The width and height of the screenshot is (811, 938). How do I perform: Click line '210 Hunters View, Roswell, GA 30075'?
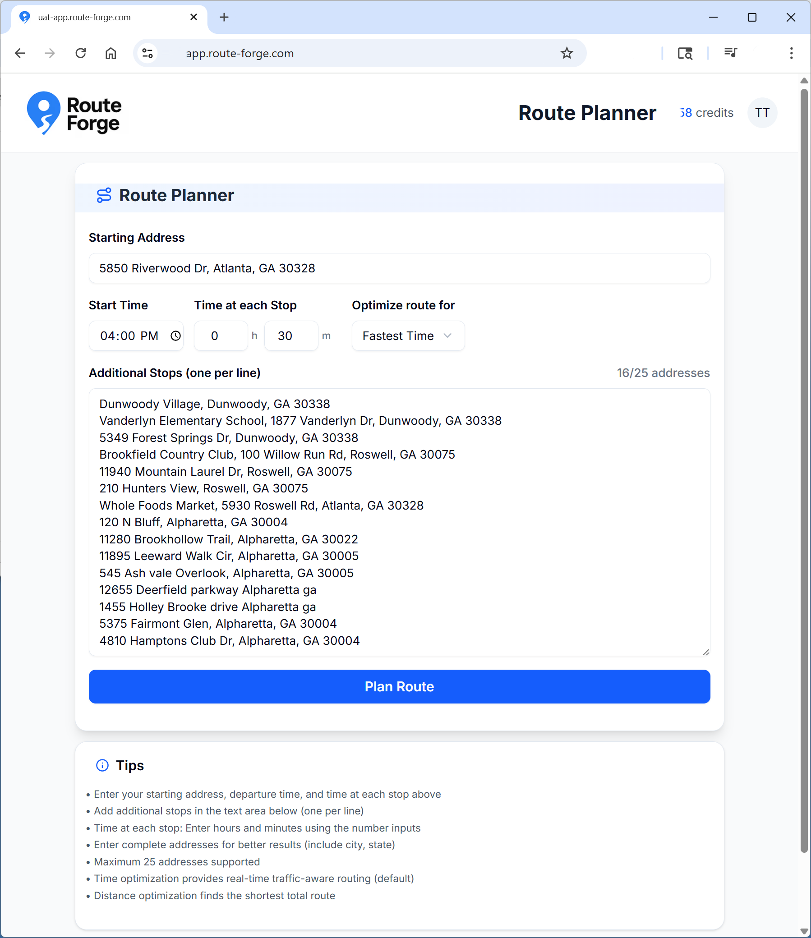pos(204,488)
